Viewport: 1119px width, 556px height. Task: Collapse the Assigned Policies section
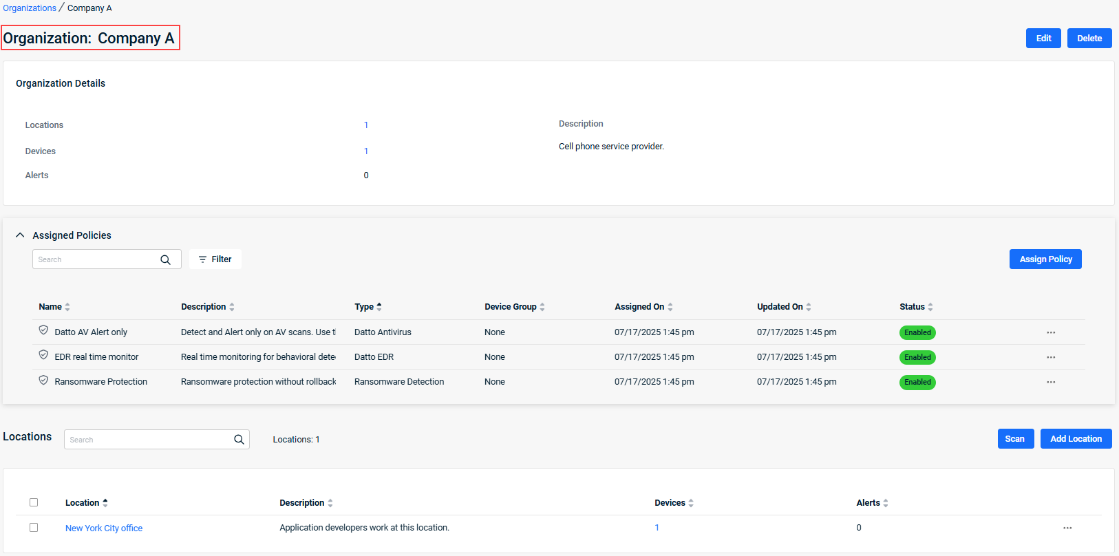(x=20, y=235)
